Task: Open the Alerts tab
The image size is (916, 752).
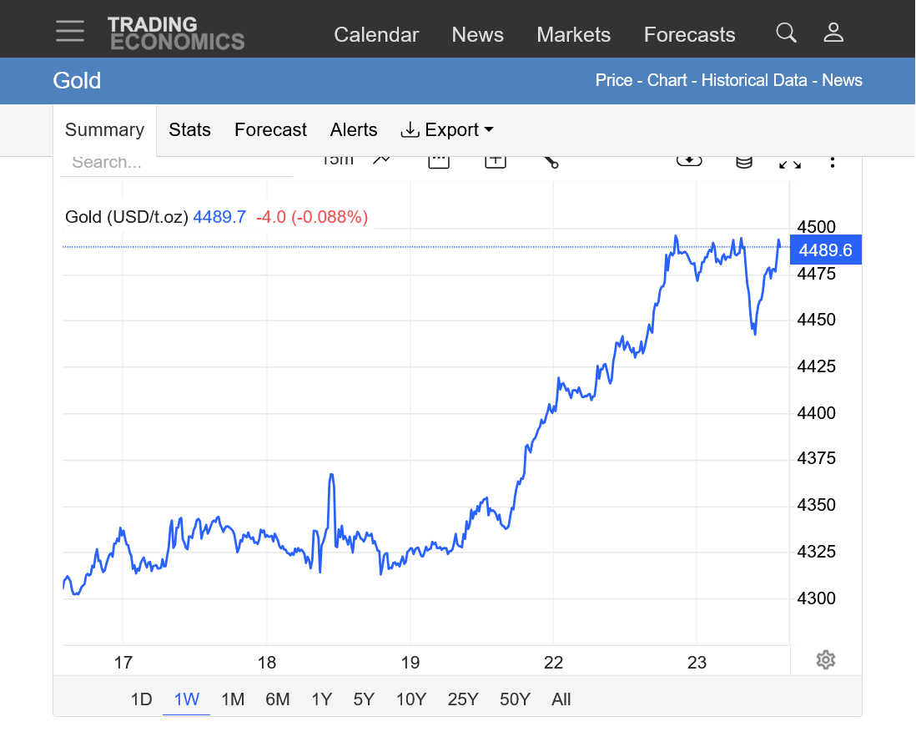Action: click(354, 130)
